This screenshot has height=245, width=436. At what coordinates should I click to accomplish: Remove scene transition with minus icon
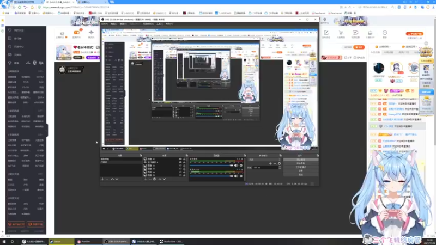click(x=275, y=164)
